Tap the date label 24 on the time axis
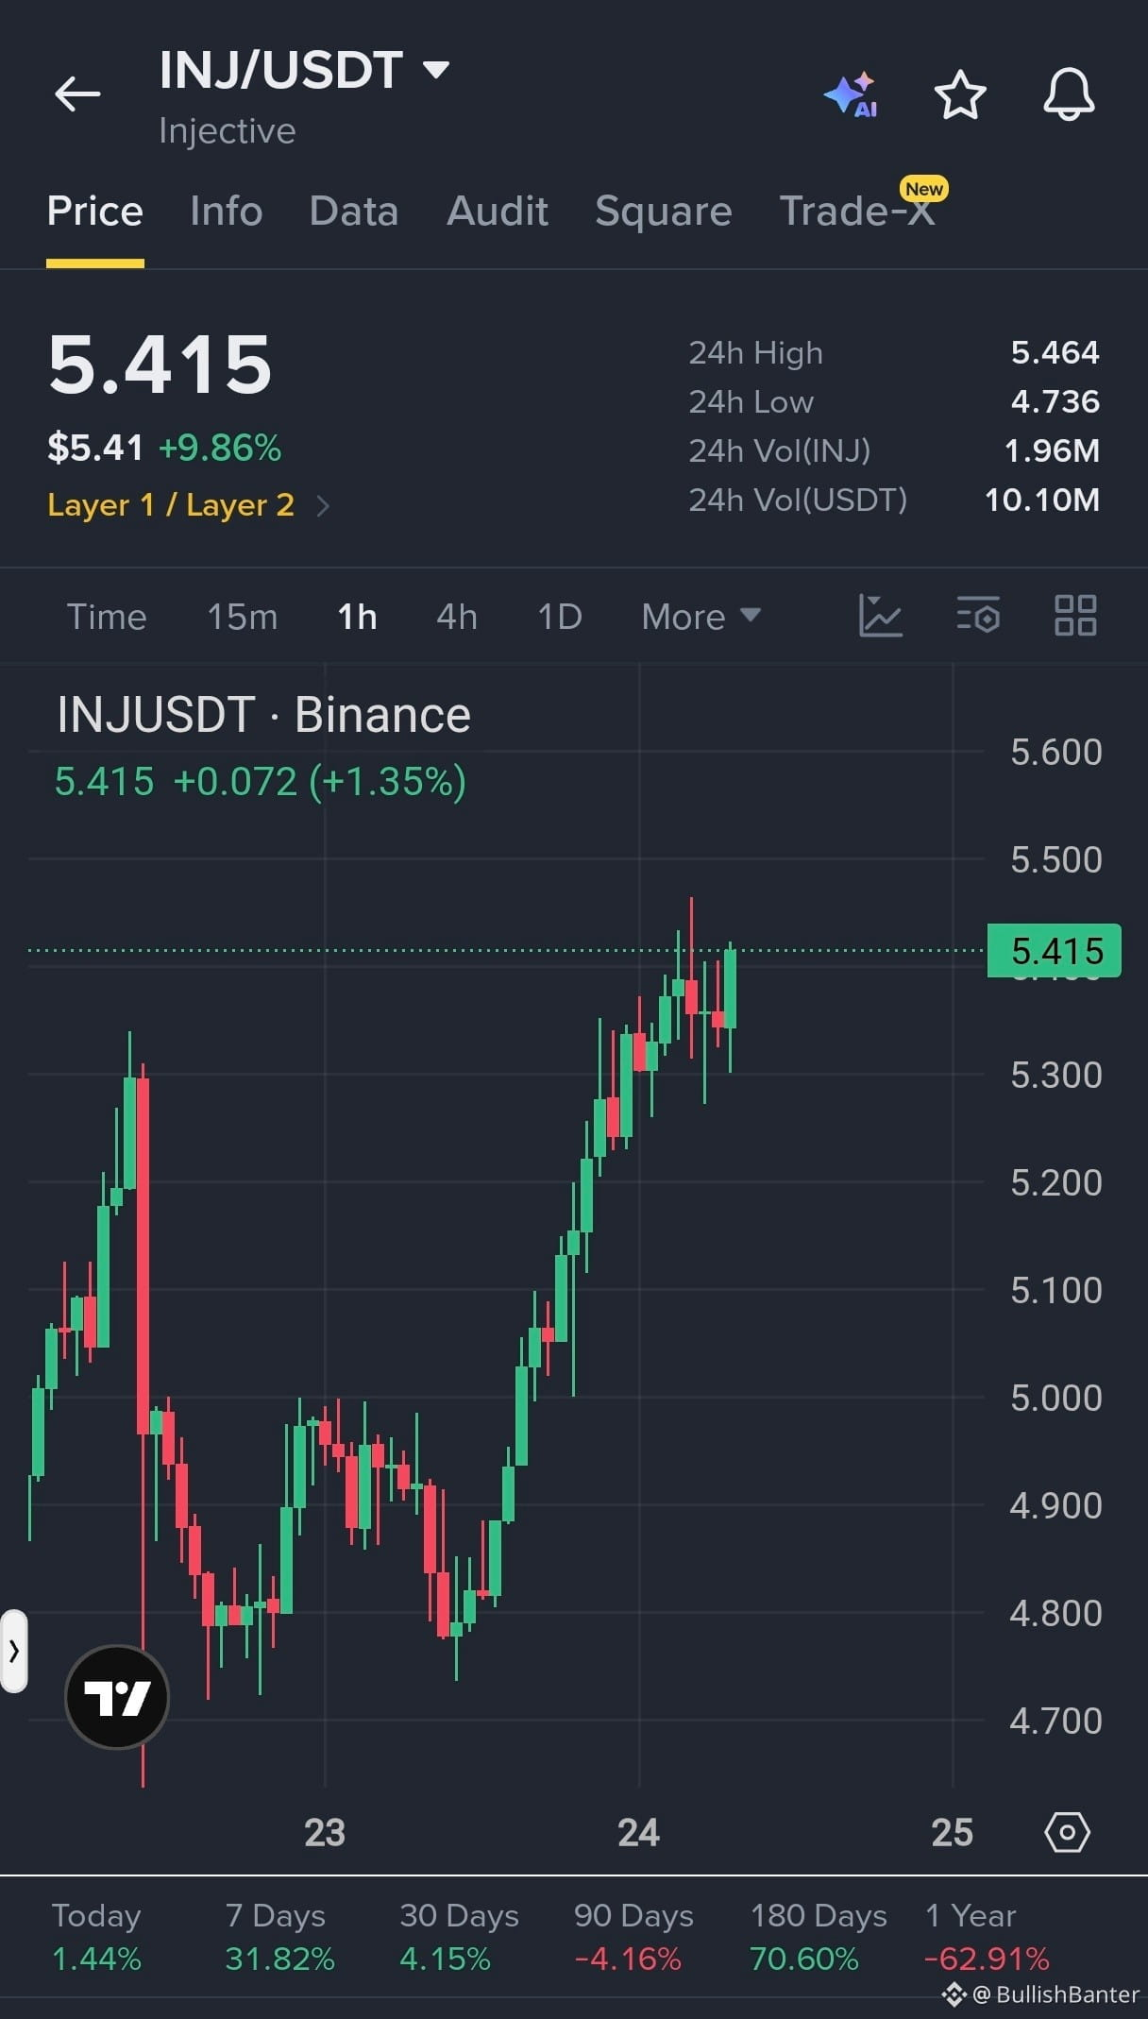Screen dimensions: 1148x2019 [638, 1833]
